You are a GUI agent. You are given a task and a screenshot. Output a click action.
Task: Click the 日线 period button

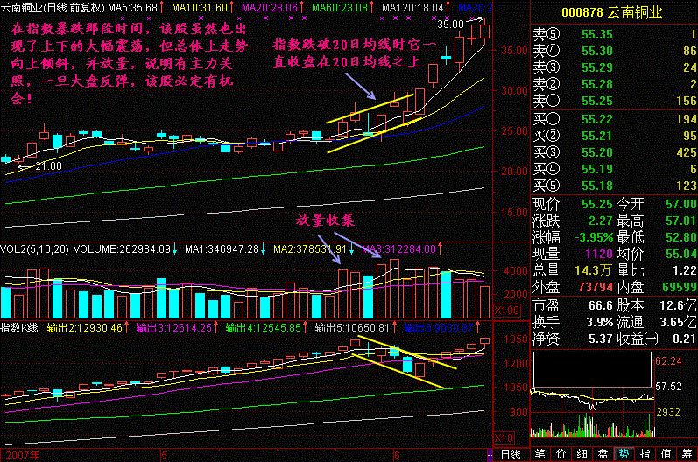510,454
